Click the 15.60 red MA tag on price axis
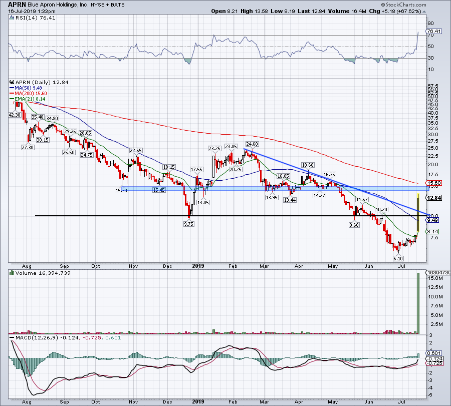Viewport: 451px width, 406px height. click(434, 183)
